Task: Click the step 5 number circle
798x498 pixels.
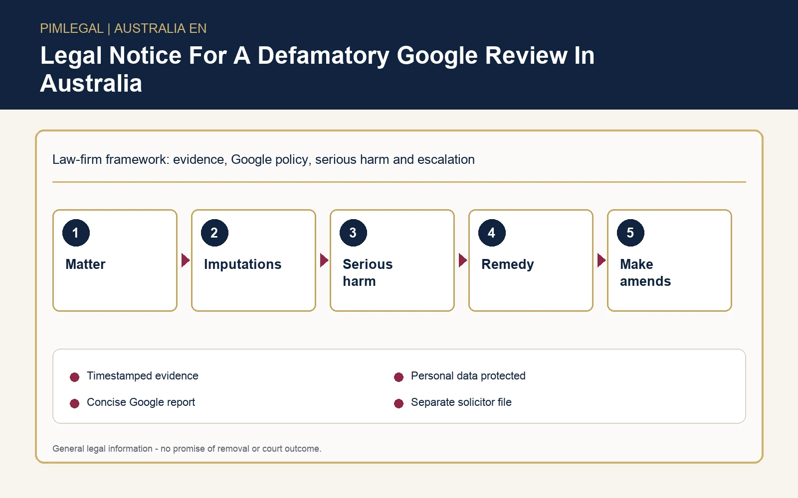Action: [630, 233]
